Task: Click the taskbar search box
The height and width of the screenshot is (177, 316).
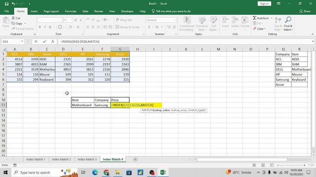Action: click(x=44, y=173)
